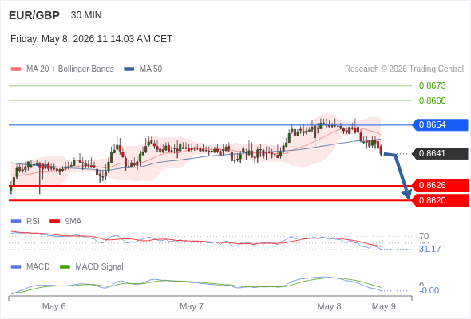The width and height of the screenshot is (471, 319).
Task: Click the MACD legend label
Action: [x=38, y=267]
